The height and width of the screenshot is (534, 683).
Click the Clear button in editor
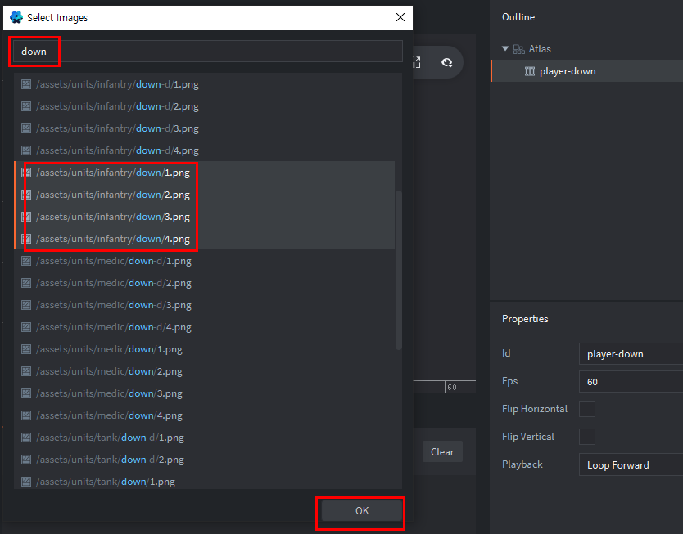coord(442,452)
